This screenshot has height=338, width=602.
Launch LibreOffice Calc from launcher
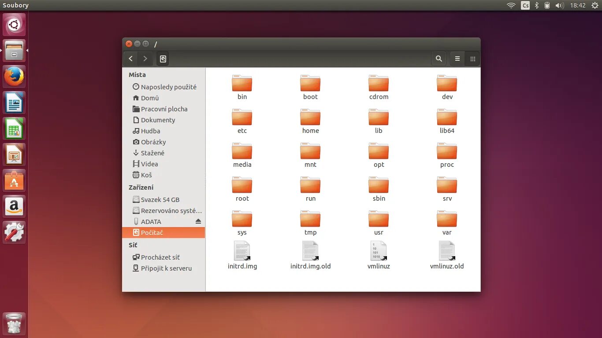pyautogui.click(x=14, y=129)
